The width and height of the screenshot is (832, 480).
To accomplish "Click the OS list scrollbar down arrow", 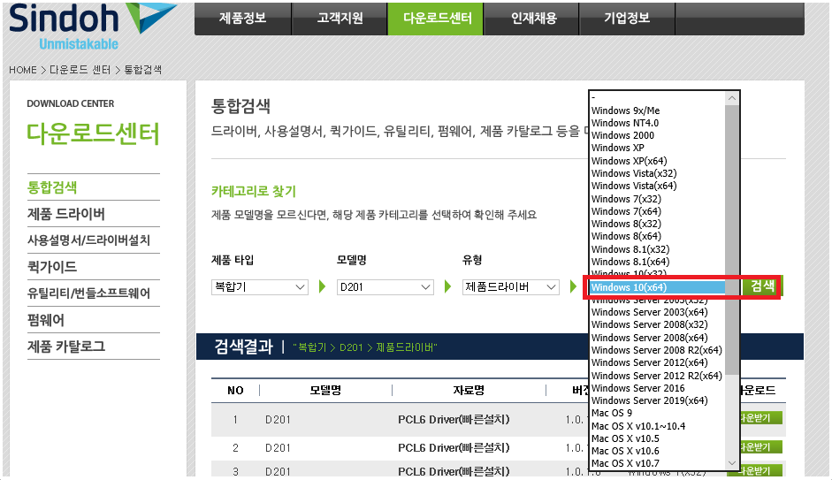I will click(x=732, y=463).
